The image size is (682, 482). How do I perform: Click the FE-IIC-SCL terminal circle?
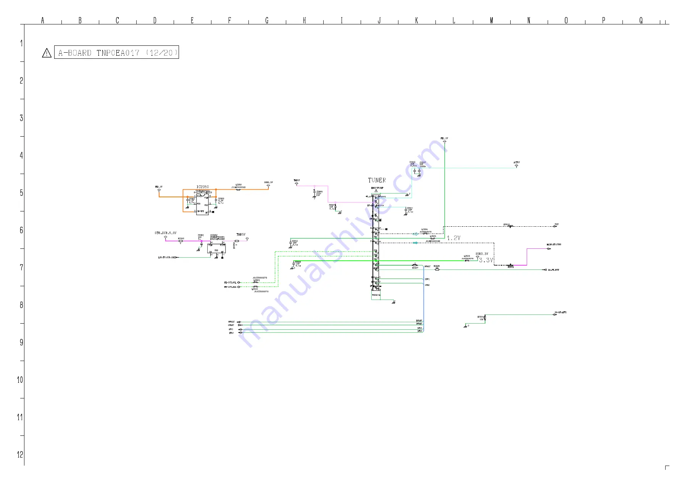pos(239,283)
